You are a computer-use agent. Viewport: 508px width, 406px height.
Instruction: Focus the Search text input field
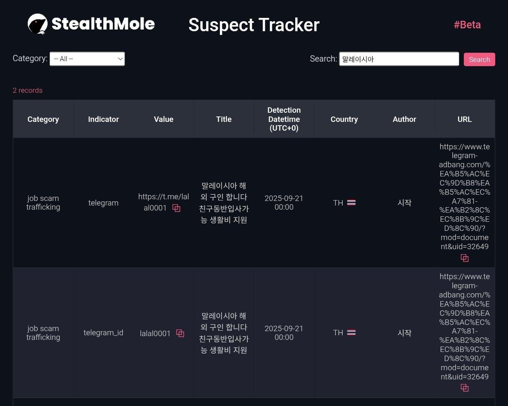tap(399, 59)
